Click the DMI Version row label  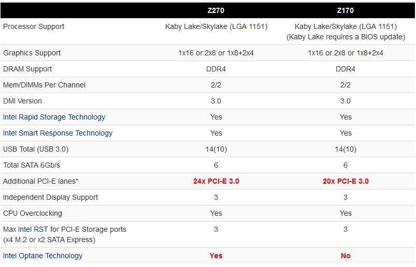(x=22, y=101)
